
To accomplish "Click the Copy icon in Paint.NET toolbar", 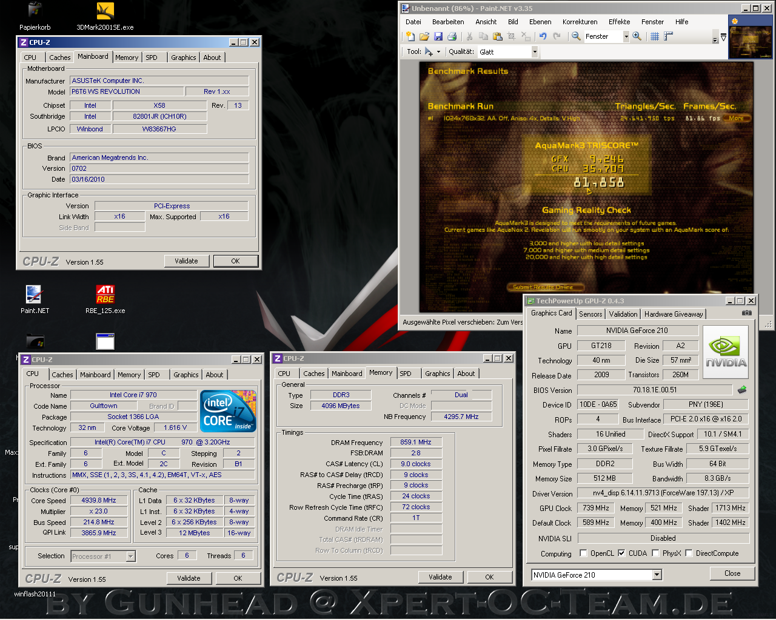I will click(x=484, y=37).
